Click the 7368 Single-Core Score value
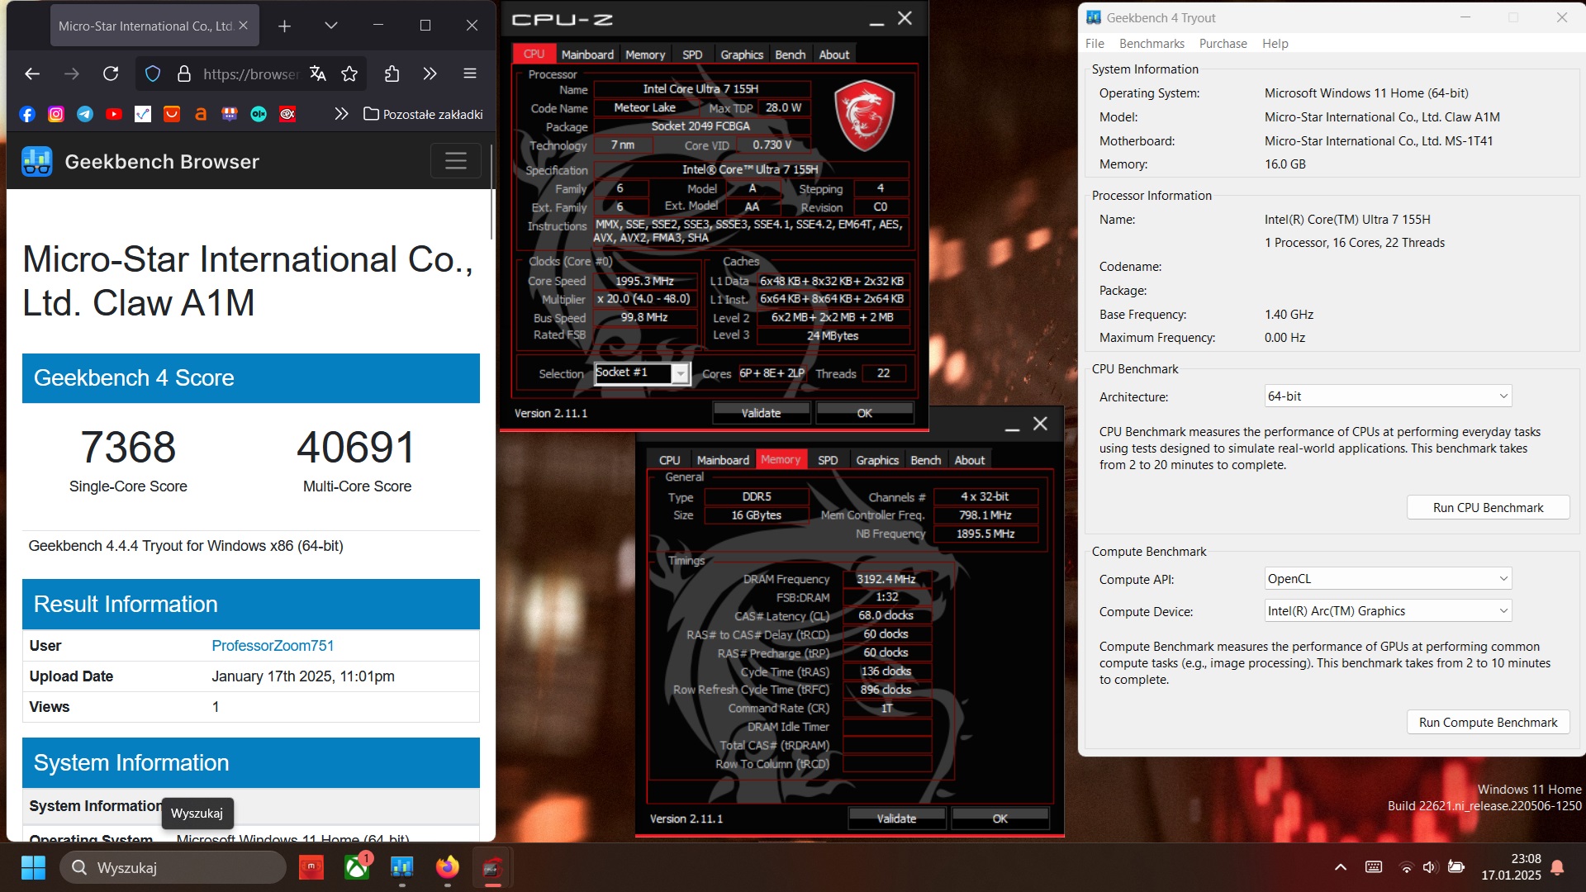Viewport: 1586px width, 892px height. click(128, 447)
